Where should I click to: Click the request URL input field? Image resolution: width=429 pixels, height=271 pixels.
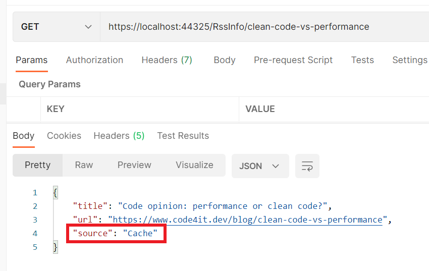coord(262,27)
